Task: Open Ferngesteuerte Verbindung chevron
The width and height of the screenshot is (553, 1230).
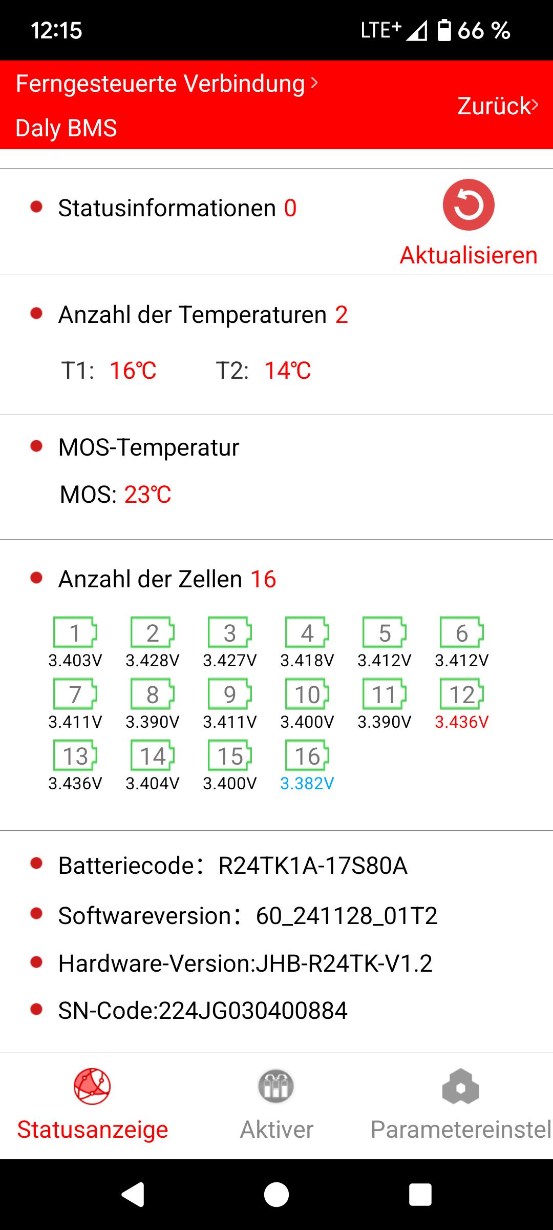Action: tap(314, 83)
